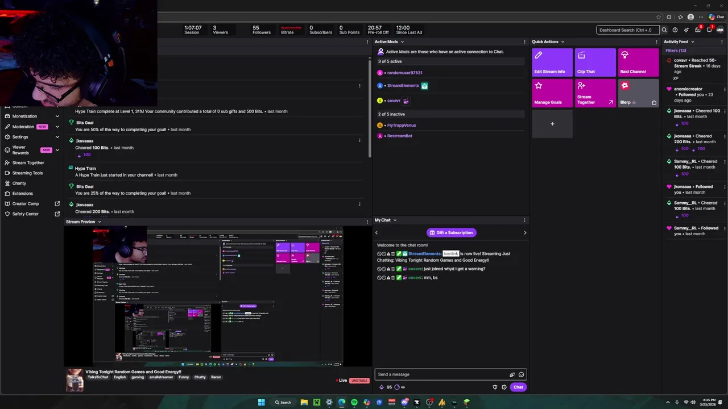
Task: Open the inbox notifications with 5 badge
Action: coord(698,30)
